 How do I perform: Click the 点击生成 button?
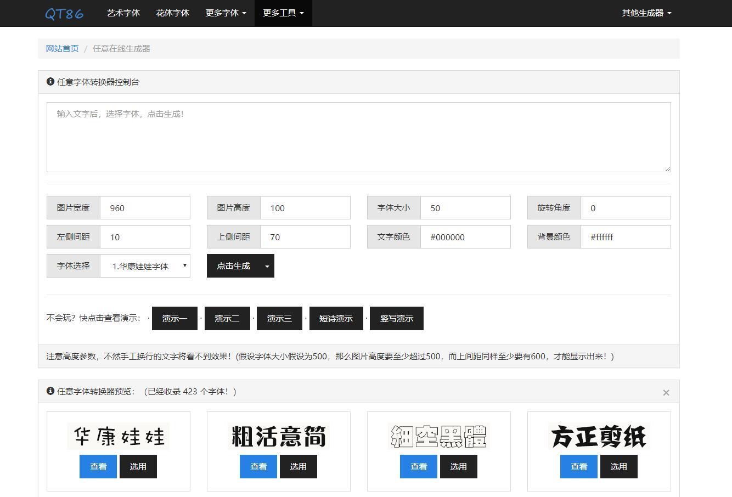click(234, 266)
